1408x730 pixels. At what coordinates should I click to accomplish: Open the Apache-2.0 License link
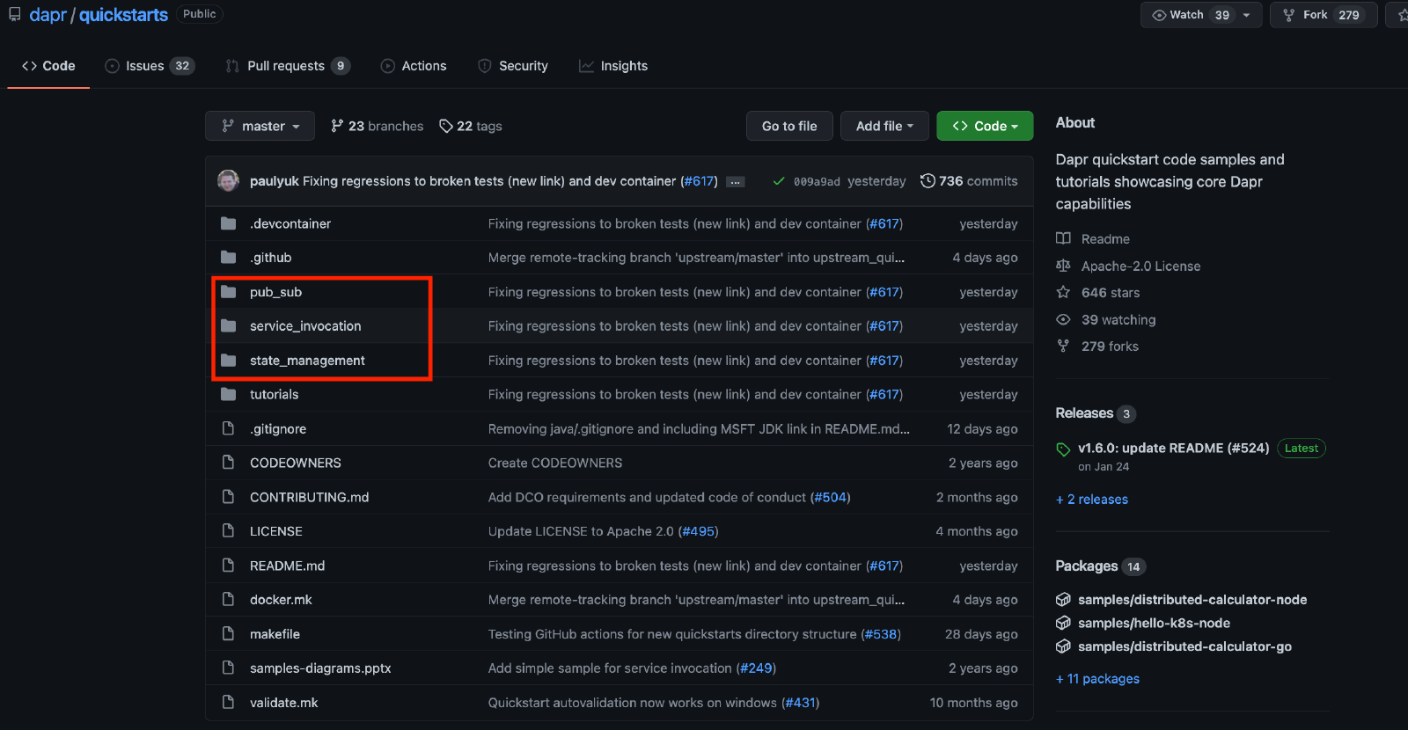tap(1140, 266)
